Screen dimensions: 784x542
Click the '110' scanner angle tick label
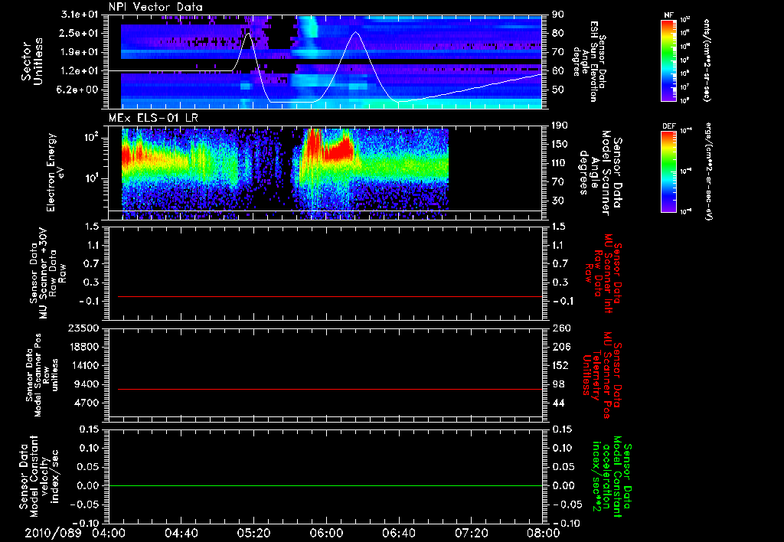coord(560,163)
